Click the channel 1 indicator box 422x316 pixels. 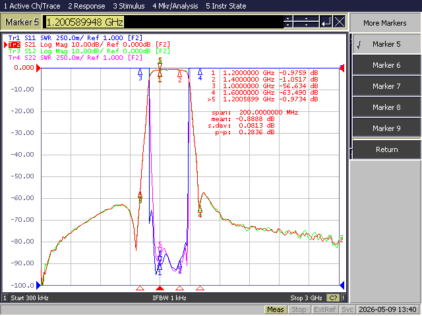coord(5,298)
